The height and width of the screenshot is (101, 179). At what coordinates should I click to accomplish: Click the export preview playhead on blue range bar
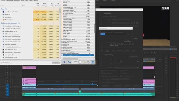93,84
